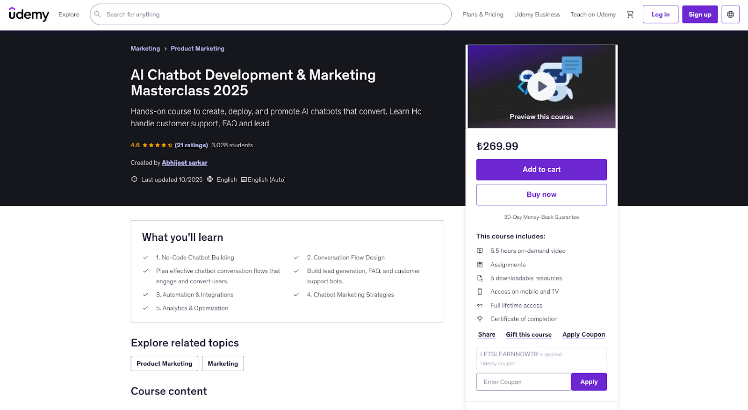Click the 30-Day Money-Back Guarantee text

pyautogui.click(x=541, y=217)
